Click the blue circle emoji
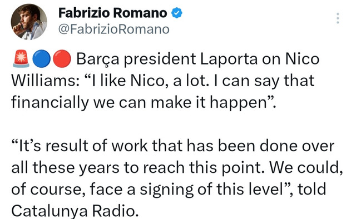 [x=41, y=59]
